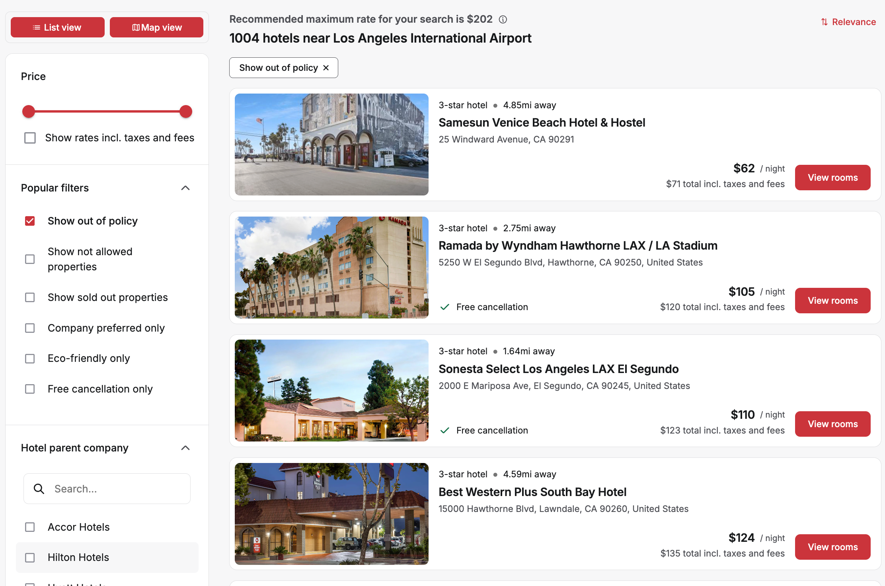Click the '$135 total incl. taxes and fees' text
The height and width of the screenshot is (586, 885).
pyautogui.click(x=723, y=553)
